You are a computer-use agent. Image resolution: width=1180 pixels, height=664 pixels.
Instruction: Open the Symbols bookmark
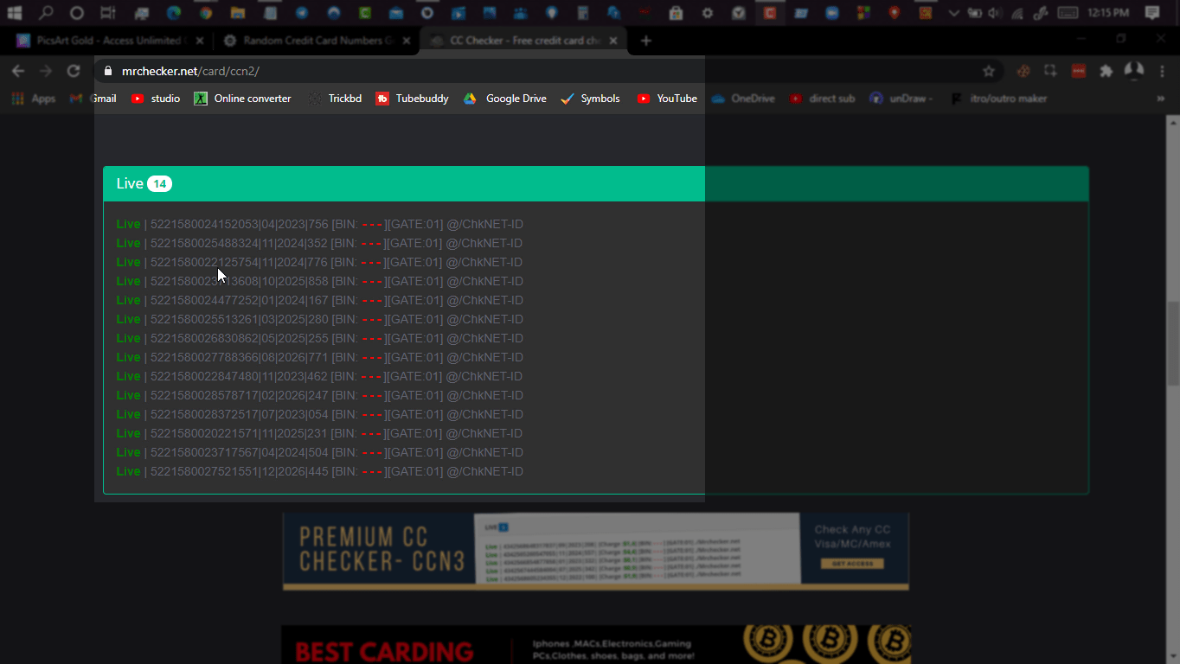[591, 99]
